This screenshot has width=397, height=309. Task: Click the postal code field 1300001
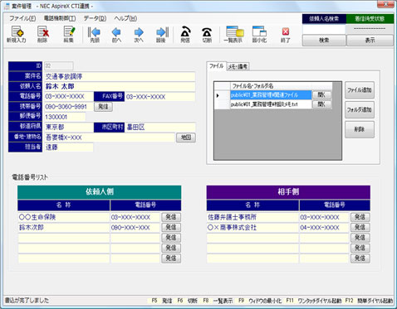point(65,117)
